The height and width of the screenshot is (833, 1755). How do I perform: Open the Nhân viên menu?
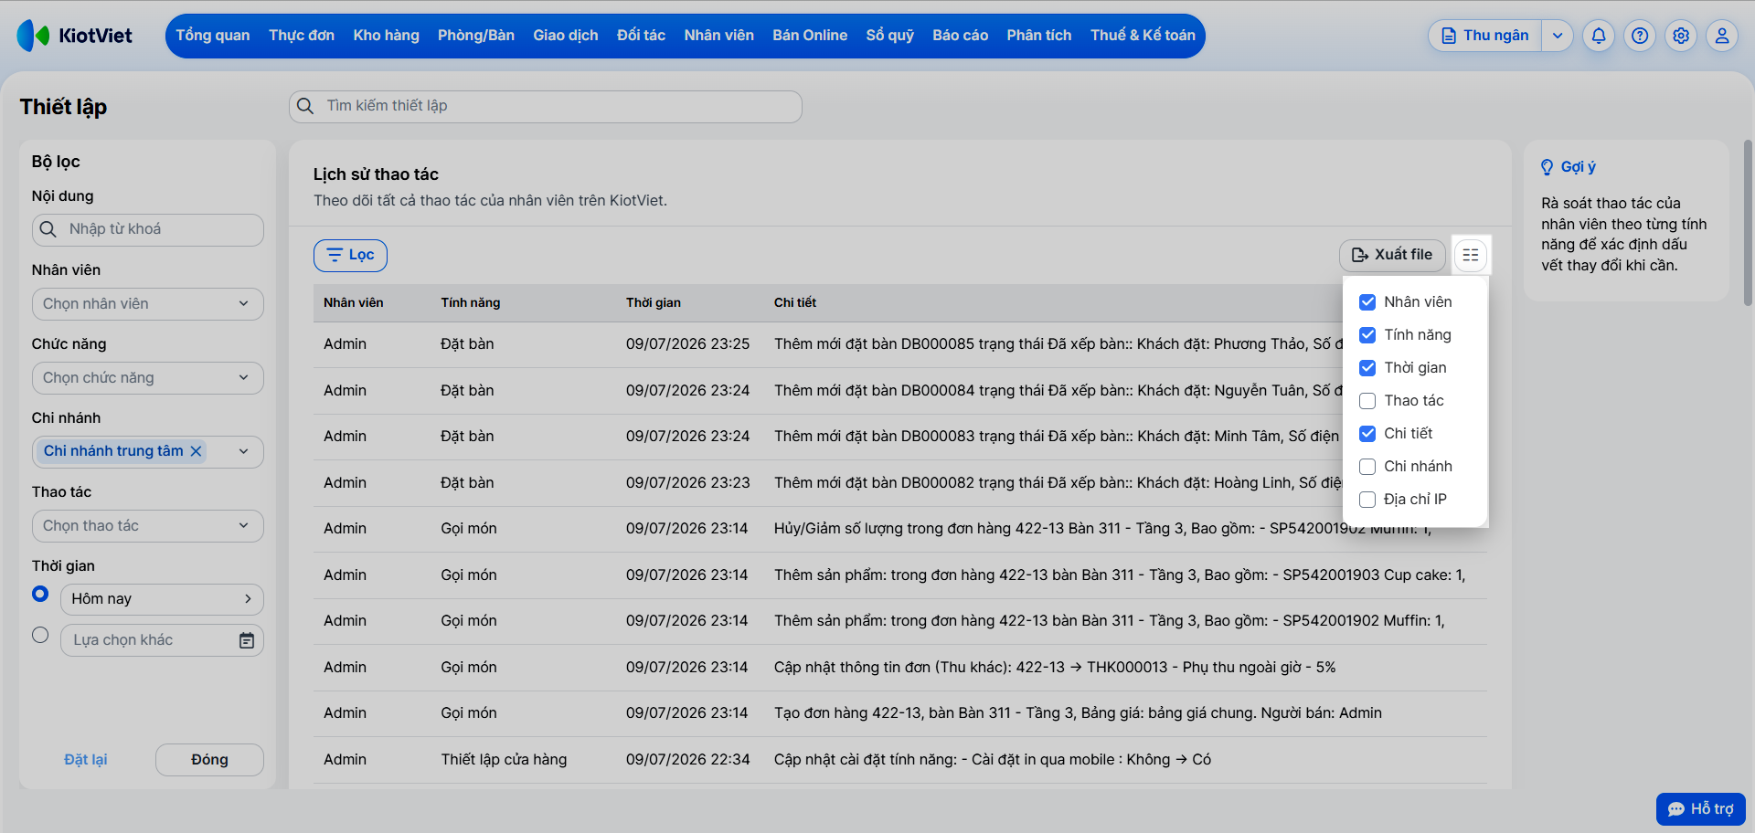(719, 36)
